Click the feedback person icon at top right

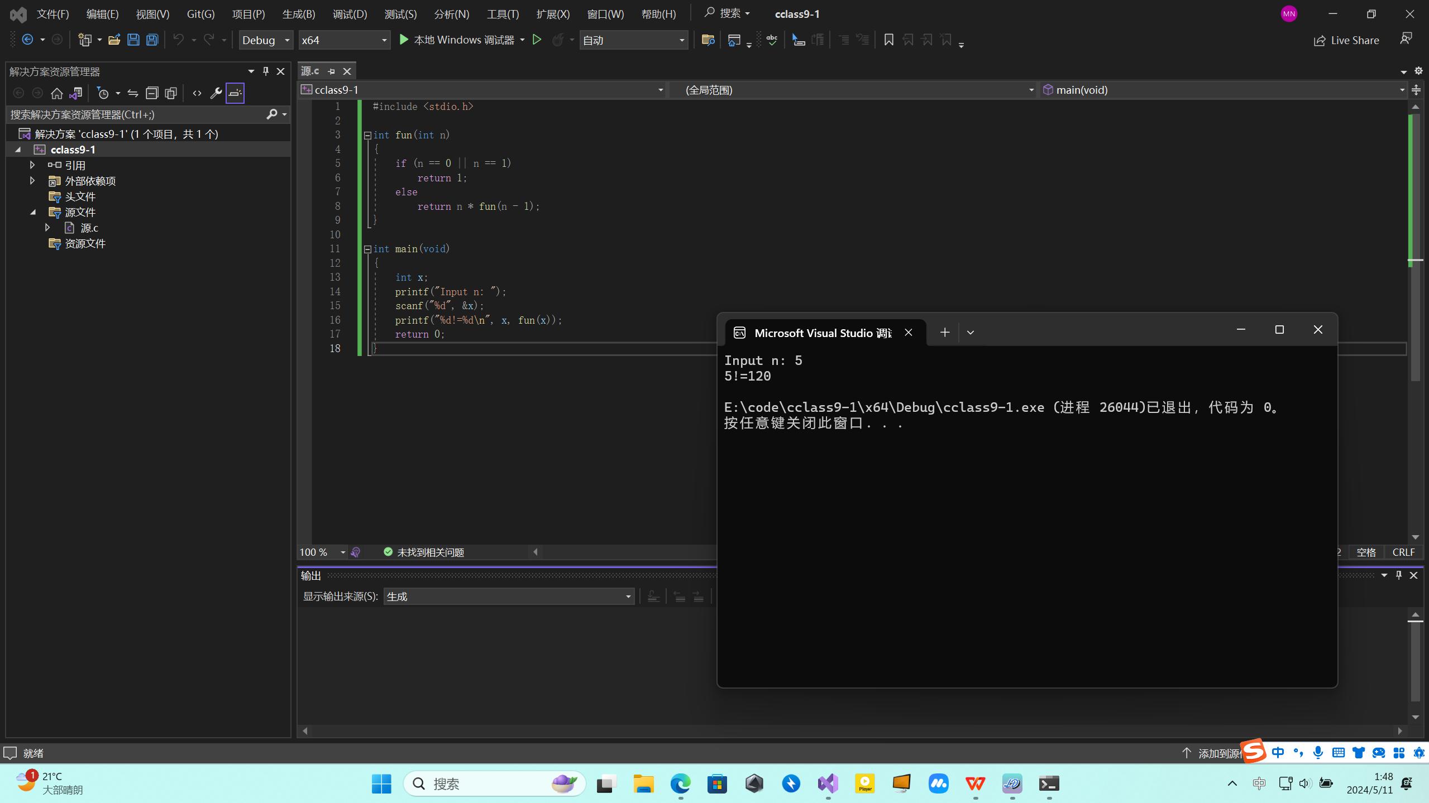(x=1406, y=39)
